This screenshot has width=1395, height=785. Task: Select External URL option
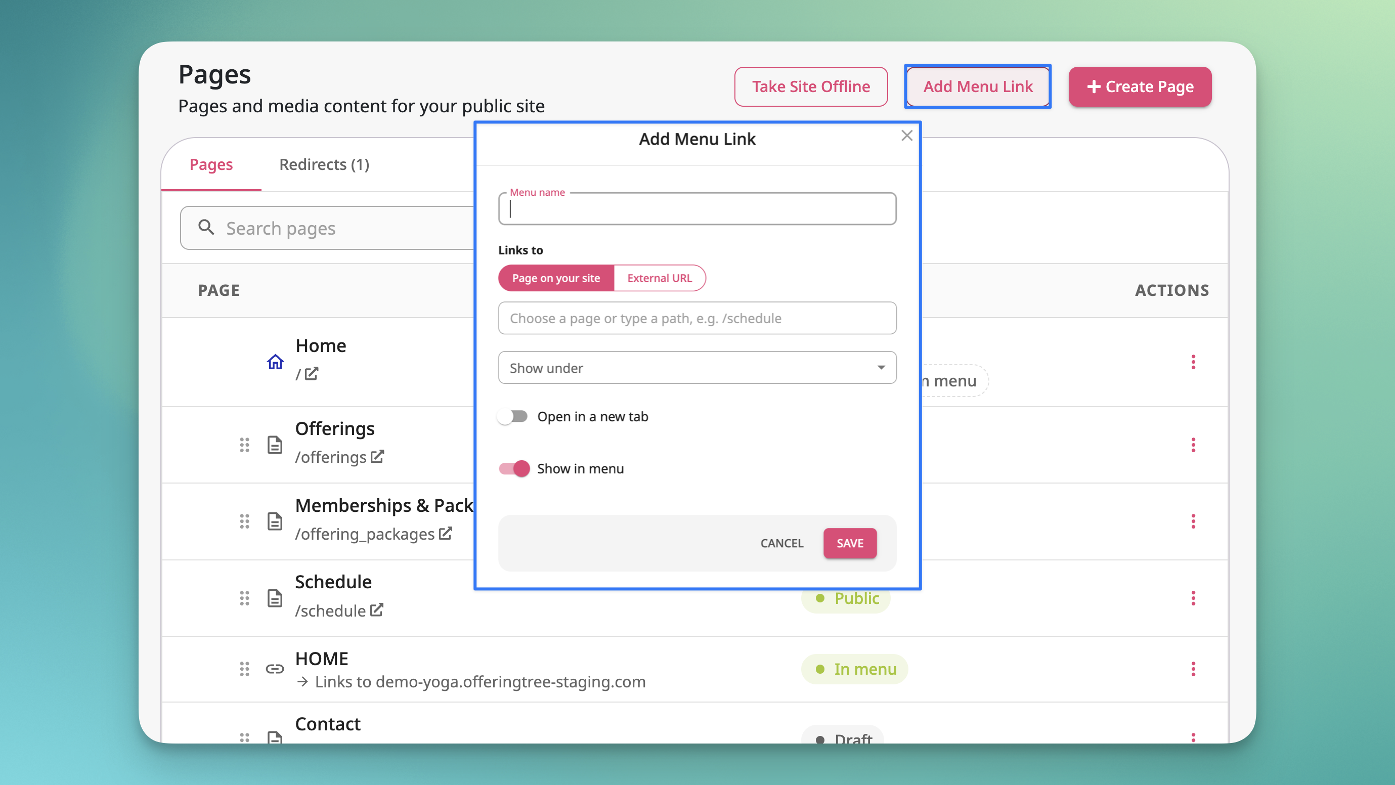pyautogui.click(x=660, y=278)
